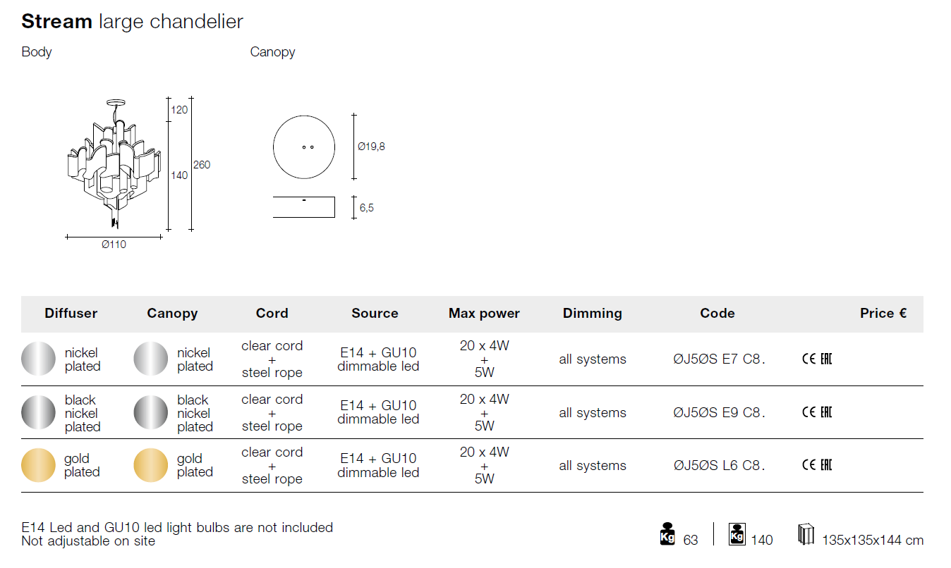Click Stream large chandelier title
Image resolution: width=951 pixels, height=568 pixels.
(x=133, y=22)
